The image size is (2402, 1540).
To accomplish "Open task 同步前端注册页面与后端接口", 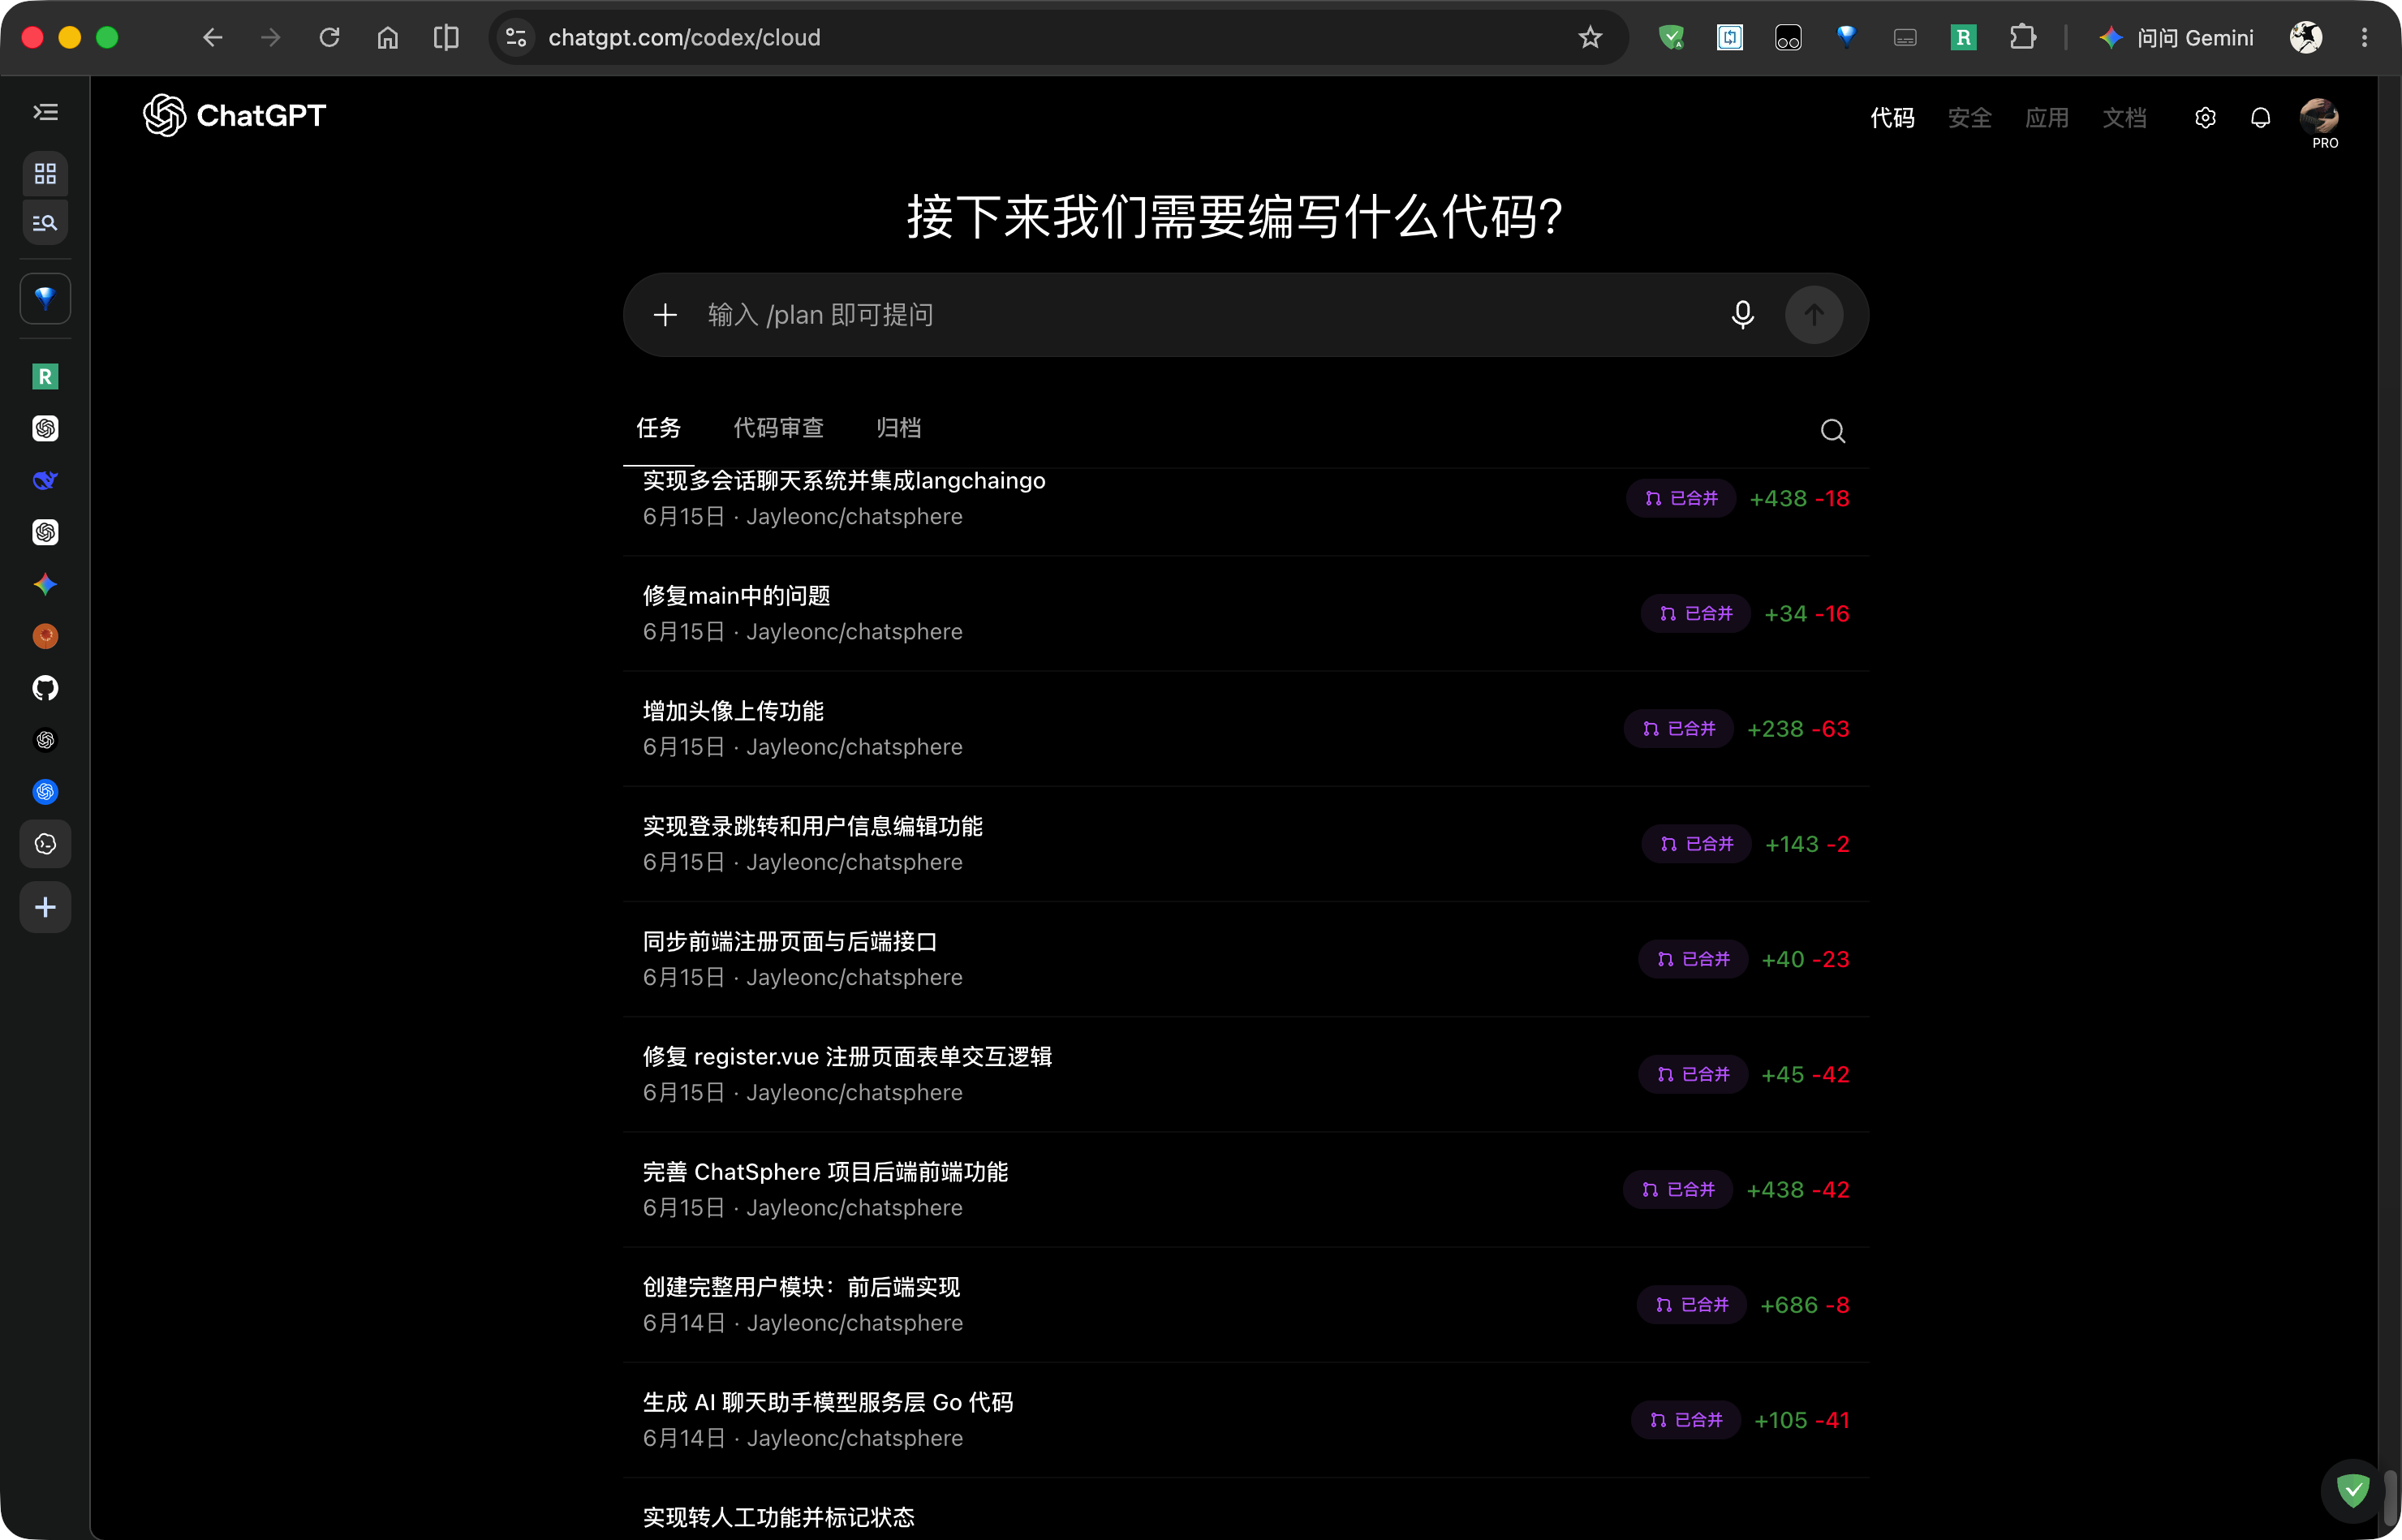I will pyautogui.click(x=1246, y=958).
